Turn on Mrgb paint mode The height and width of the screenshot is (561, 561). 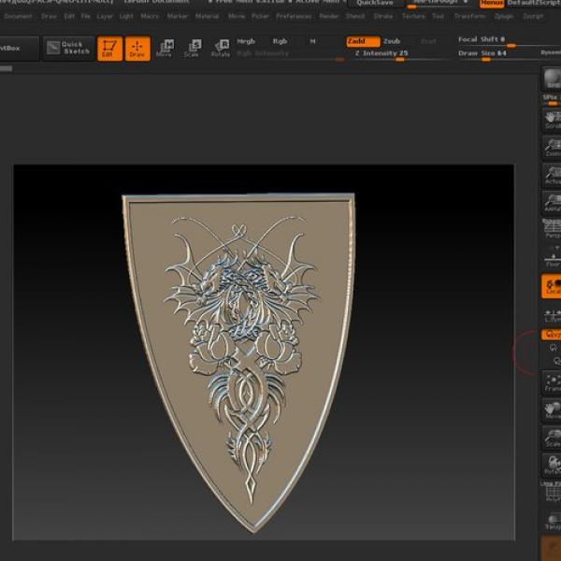point(246,41)
